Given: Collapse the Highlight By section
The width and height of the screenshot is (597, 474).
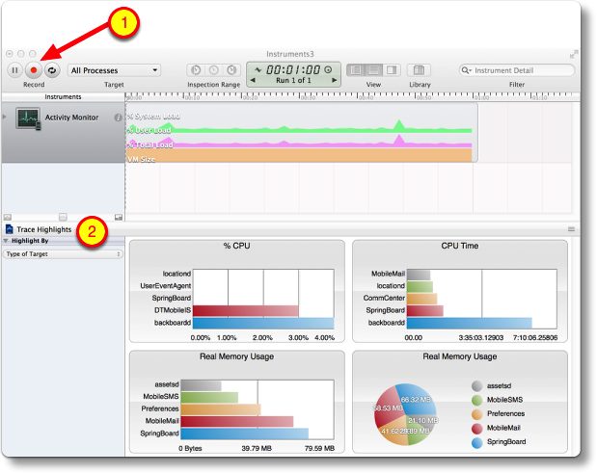Looking at the screenshot, I should [6, 241].
